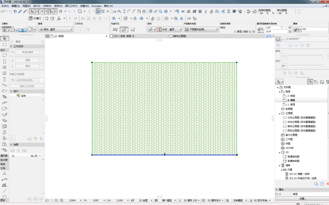The width and height of the screenshot is (329, 205).
Task: Select the Marquee tool in the toolbox
Action: [x=4, y=44]
